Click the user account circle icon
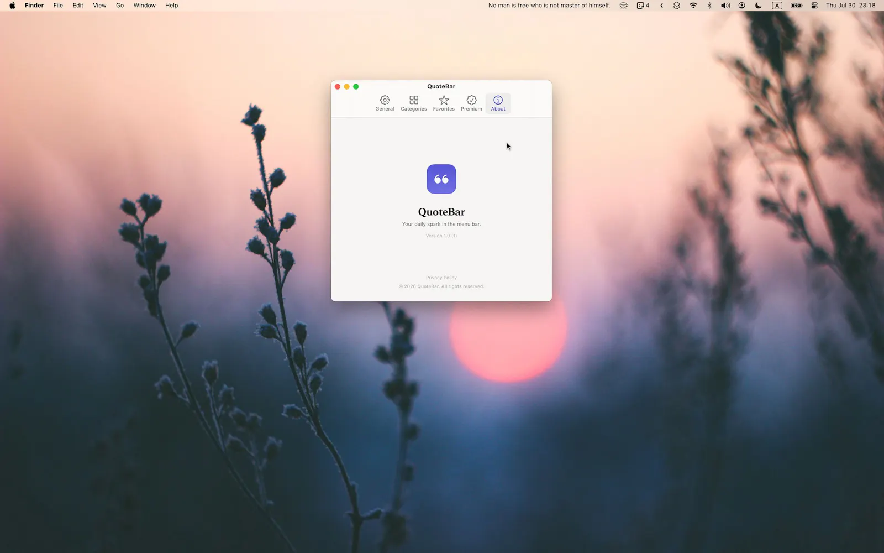 coord(742,6)
